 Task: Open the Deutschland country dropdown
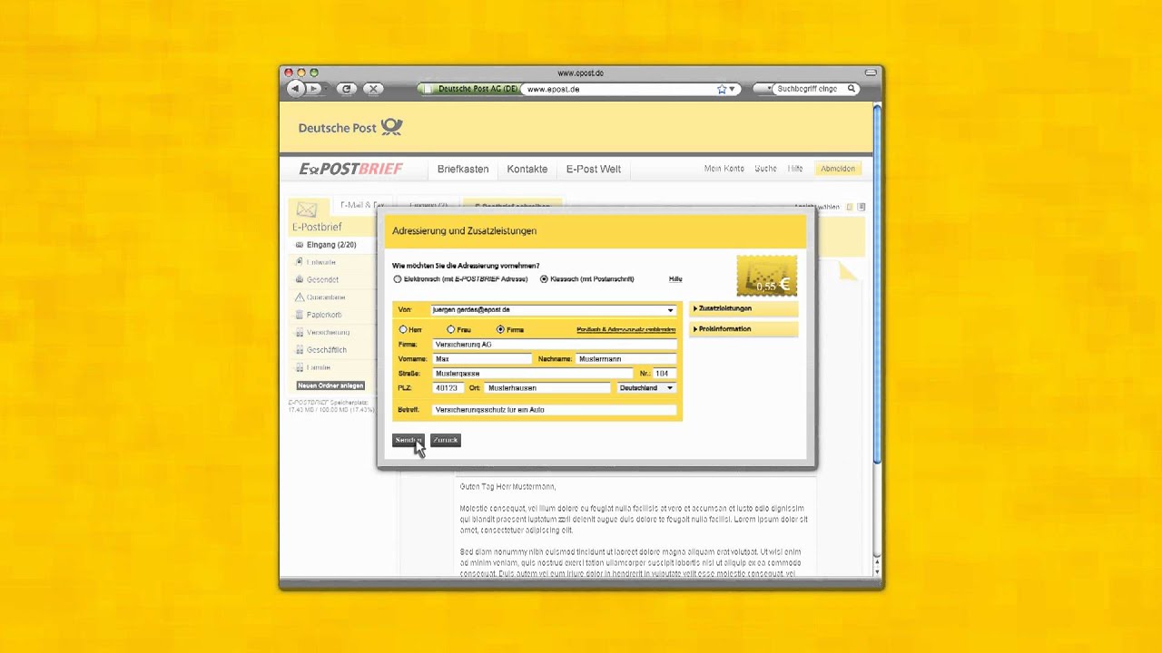click(646, 388)
